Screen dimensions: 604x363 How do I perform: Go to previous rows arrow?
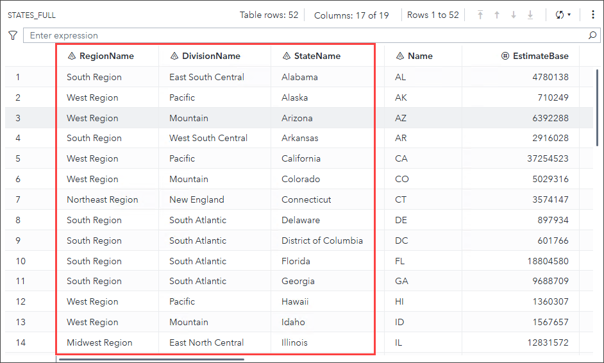point(497,15)
